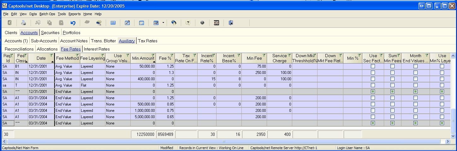Screen dimensions: 457x151
Task: Check Use Sec Factor box in B1 row
Action: pyautogui.click(x=373, y=66)
